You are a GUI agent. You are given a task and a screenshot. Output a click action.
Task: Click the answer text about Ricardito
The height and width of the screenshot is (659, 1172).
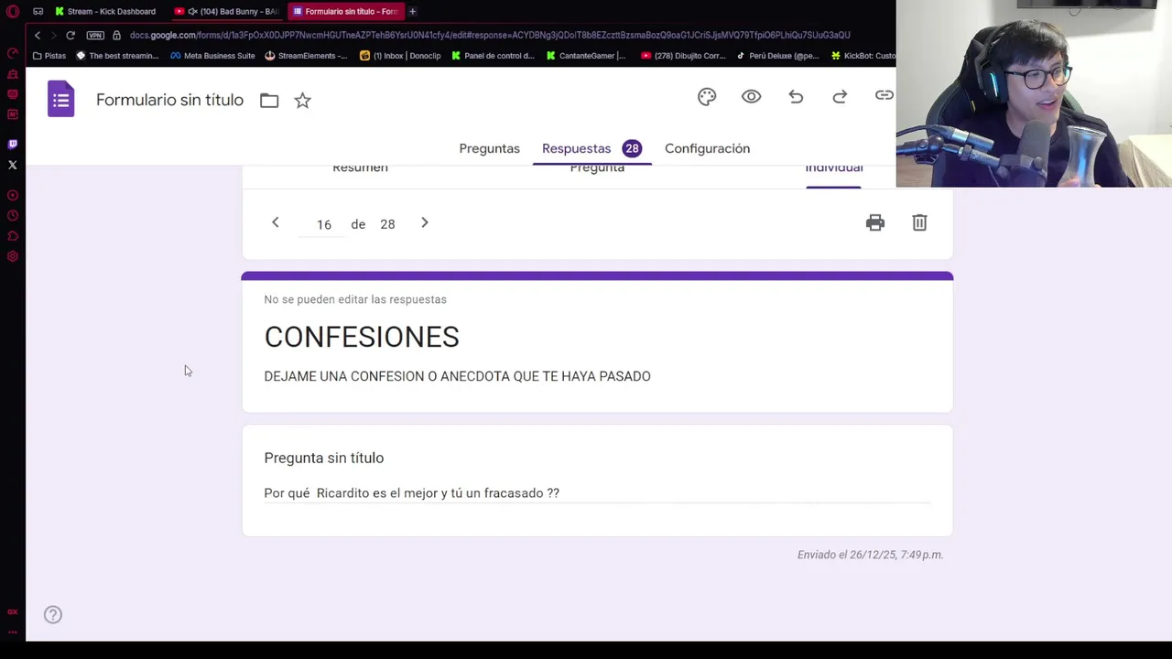click(x=411, y=492)
